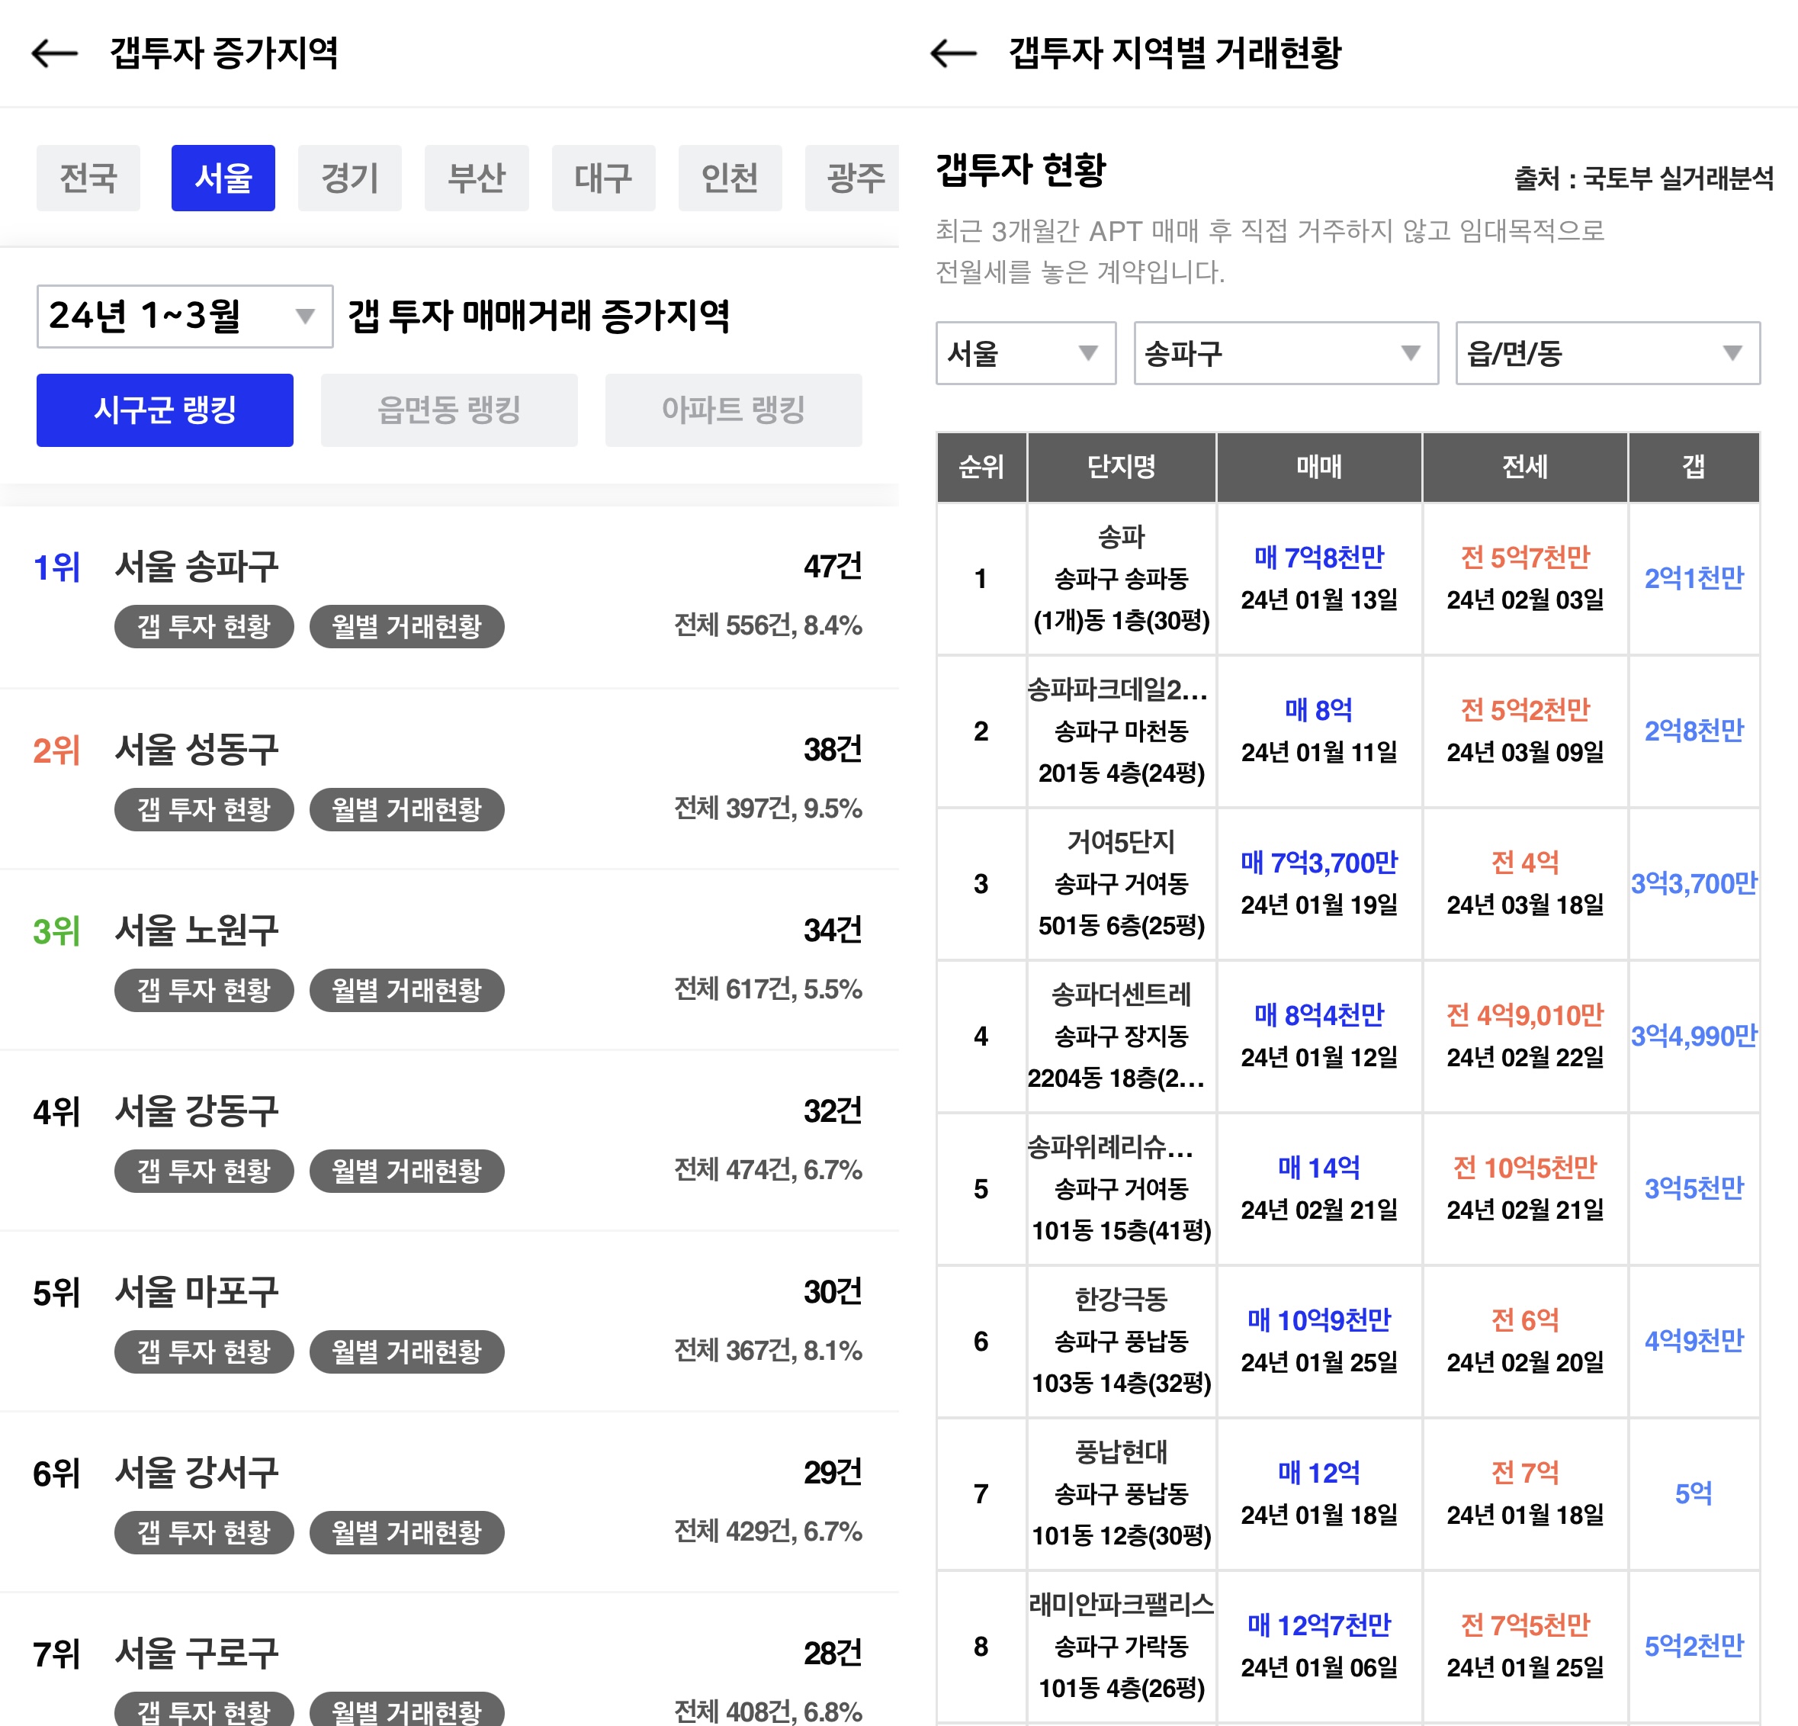The height and width of the screenshot is (1726, 1798).
Task: Select the 거여5단지 table row
Action: click(x=1121, y=884)
